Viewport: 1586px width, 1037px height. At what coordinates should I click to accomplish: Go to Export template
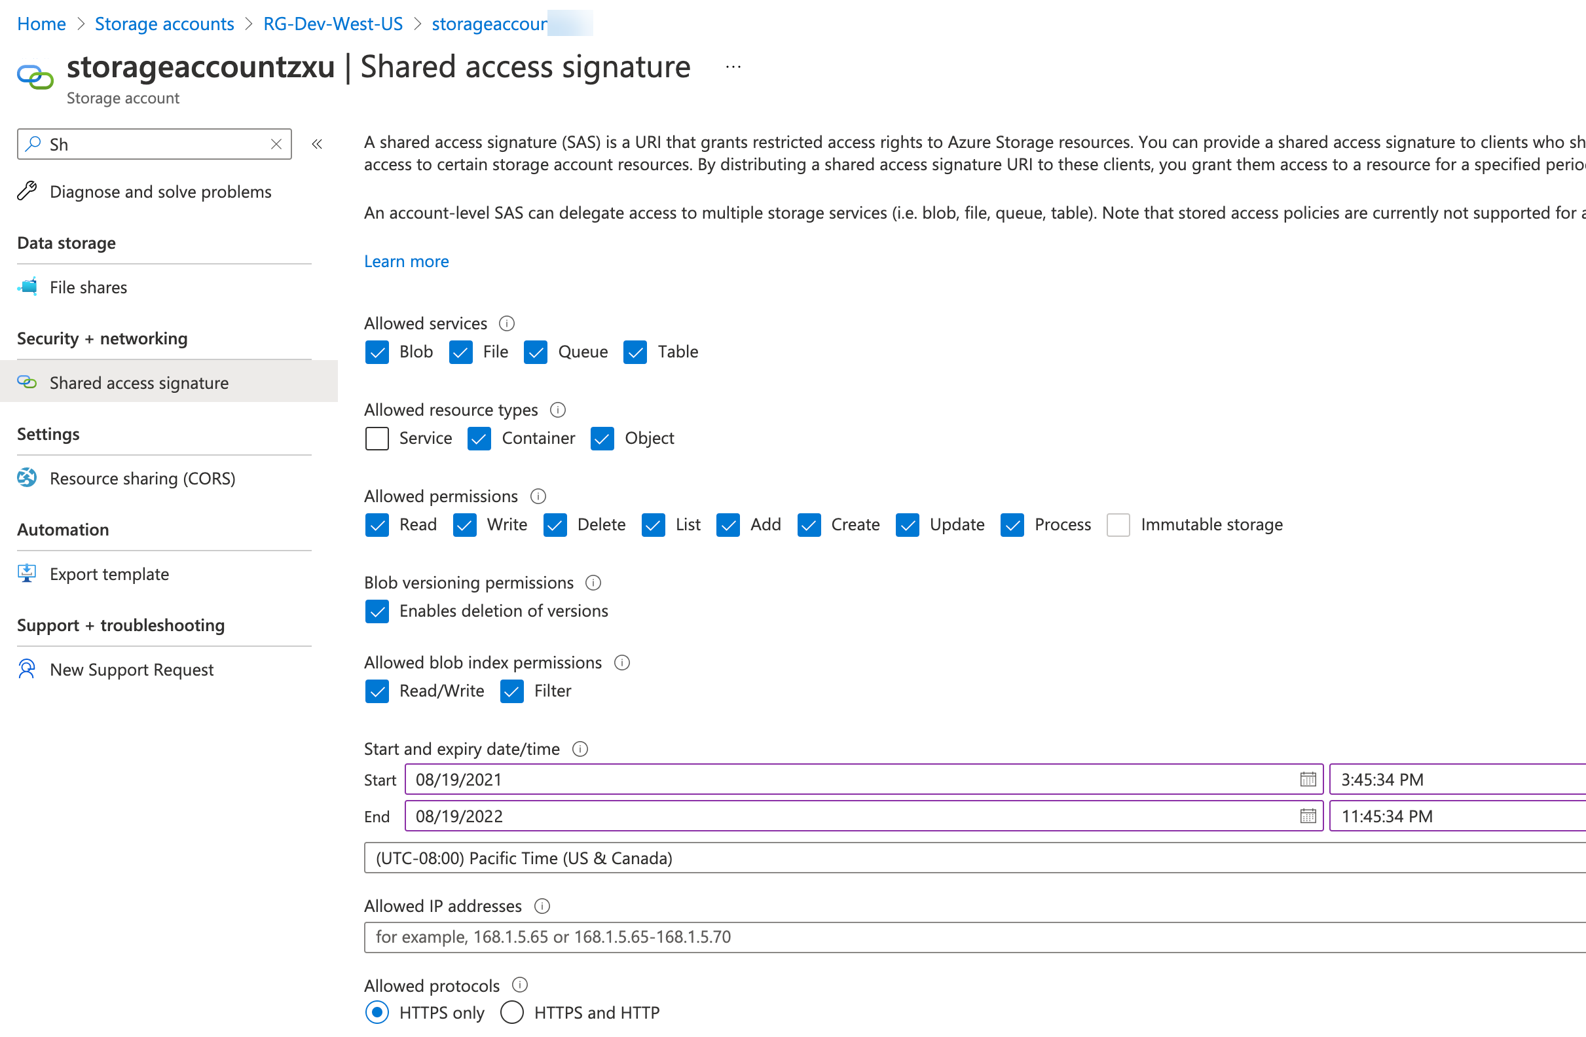click(x=109, y=574)
